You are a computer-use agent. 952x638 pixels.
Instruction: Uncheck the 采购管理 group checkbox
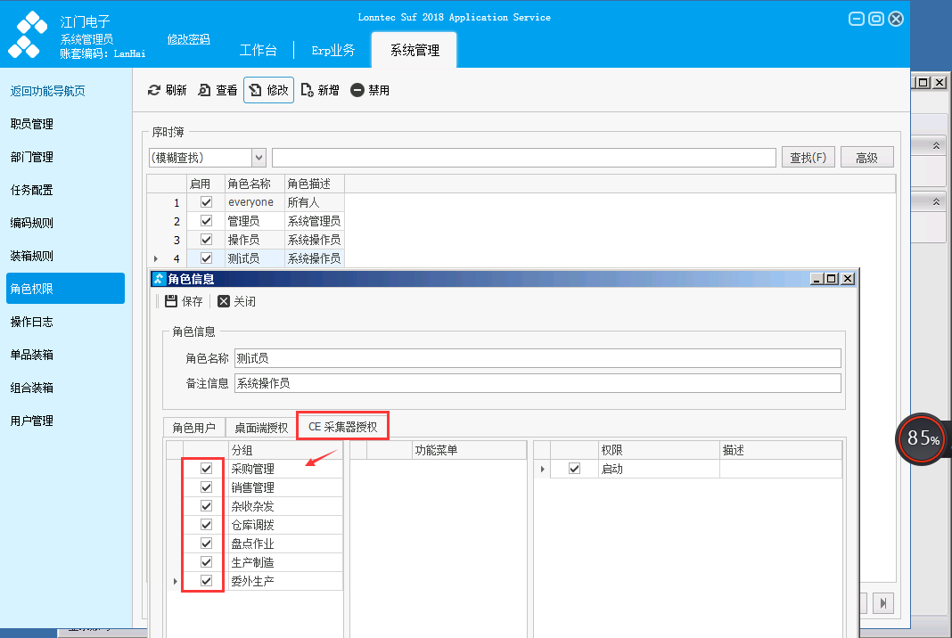coord(207,469)
